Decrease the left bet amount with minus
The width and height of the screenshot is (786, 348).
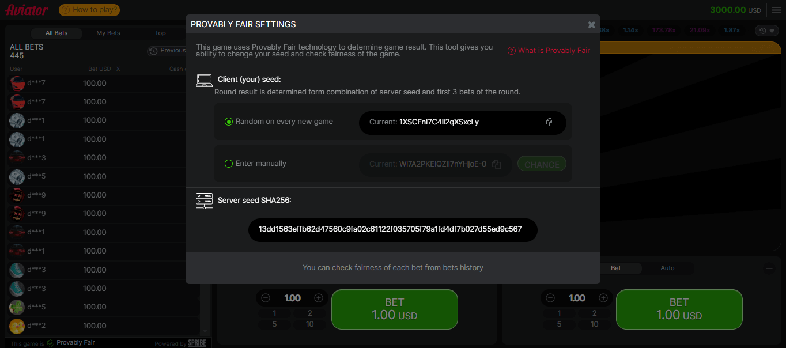click(x=266, y=298)
